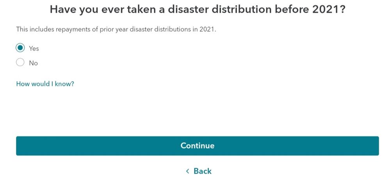Tap the filled radio circle next to Yes

(x=20, y=48)
